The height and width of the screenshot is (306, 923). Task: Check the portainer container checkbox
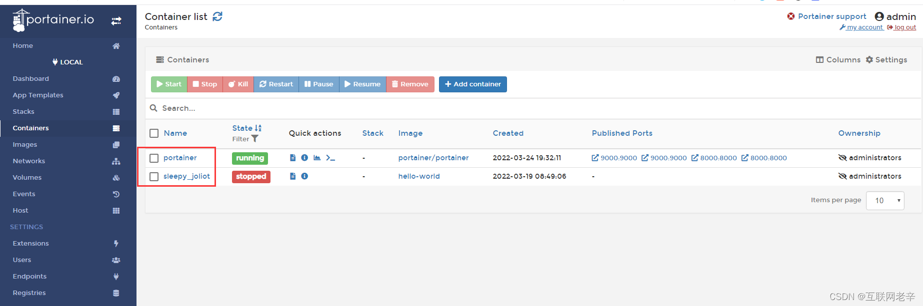pyautogui.click(x=154, y=158)
